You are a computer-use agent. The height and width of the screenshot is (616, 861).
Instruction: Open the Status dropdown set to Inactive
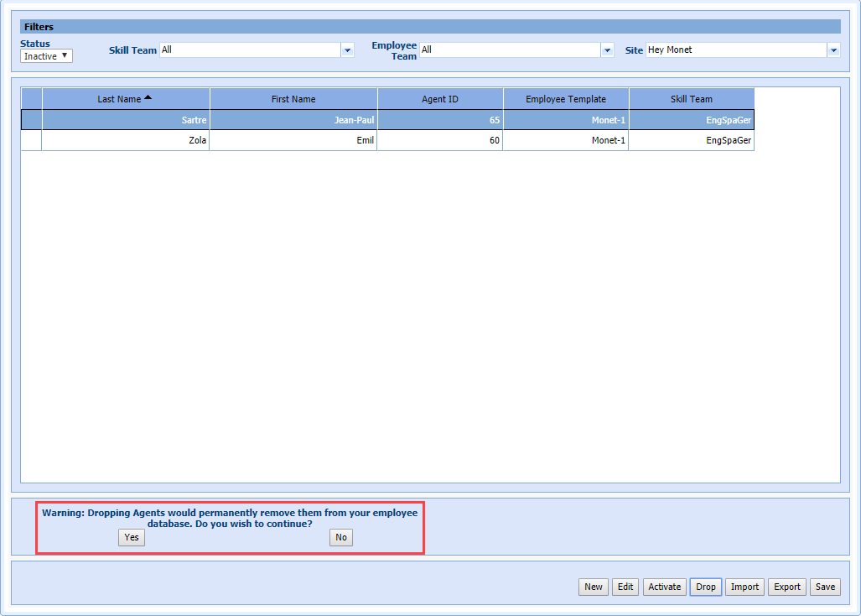[46, 56]
